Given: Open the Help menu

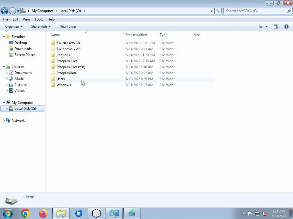Looking at the screenshot, I should tap(51, 19).
